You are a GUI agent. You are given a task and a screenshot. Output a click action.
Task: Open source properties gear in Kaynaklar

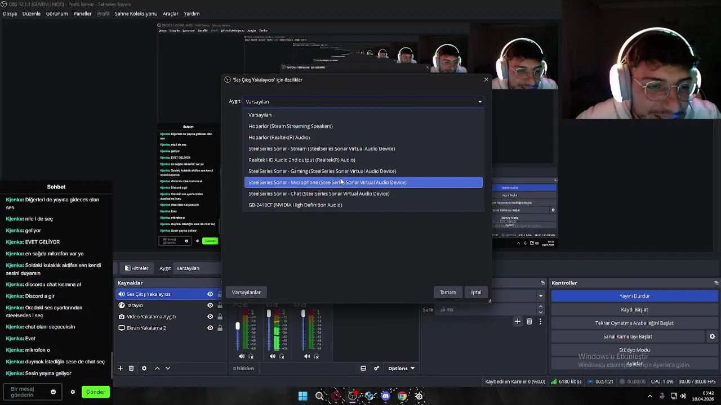(x=144, y=368)
